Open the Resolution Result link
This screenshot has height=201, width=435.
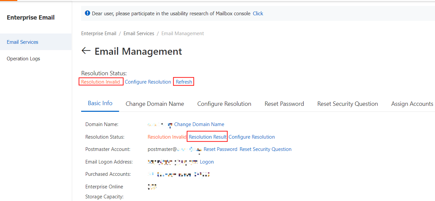pyautogui.click(x=208, y=137)
